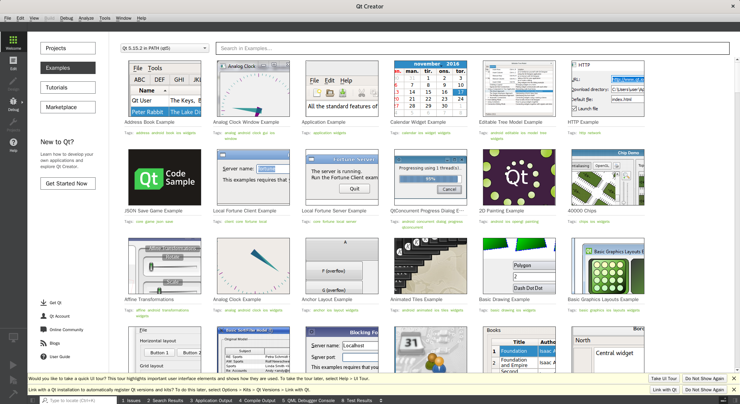Open Debug mode in sidebar
This screenshot has width=740, height=404.
click(x=13, y=104)
